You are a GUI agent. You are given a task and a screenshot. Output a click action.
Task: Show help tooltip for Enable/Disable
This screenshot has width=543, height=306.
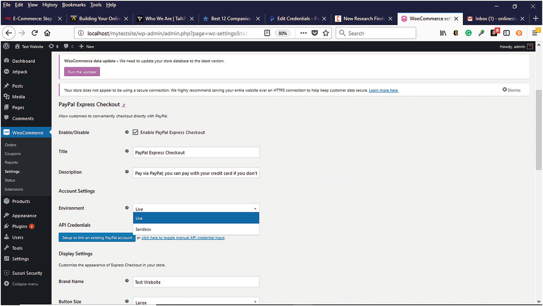click(127, 132)
